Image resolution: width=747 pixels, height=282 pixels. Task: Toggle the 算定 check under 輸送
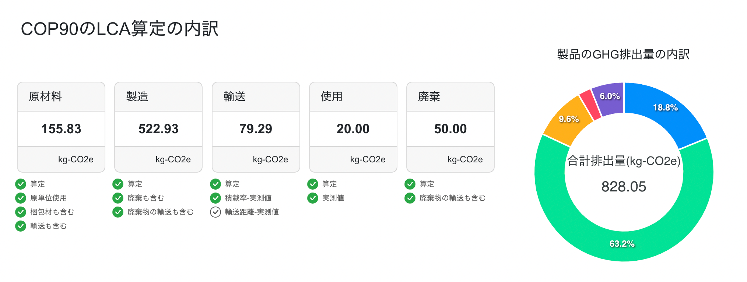(x=215, y=184)
